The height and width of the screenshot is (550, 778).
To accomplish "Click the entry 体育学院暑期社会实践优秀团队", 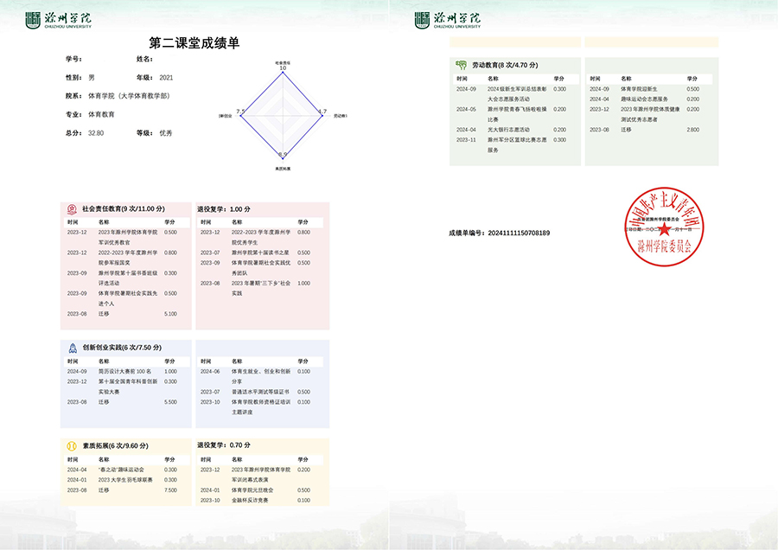I will [x=261, y=268].
